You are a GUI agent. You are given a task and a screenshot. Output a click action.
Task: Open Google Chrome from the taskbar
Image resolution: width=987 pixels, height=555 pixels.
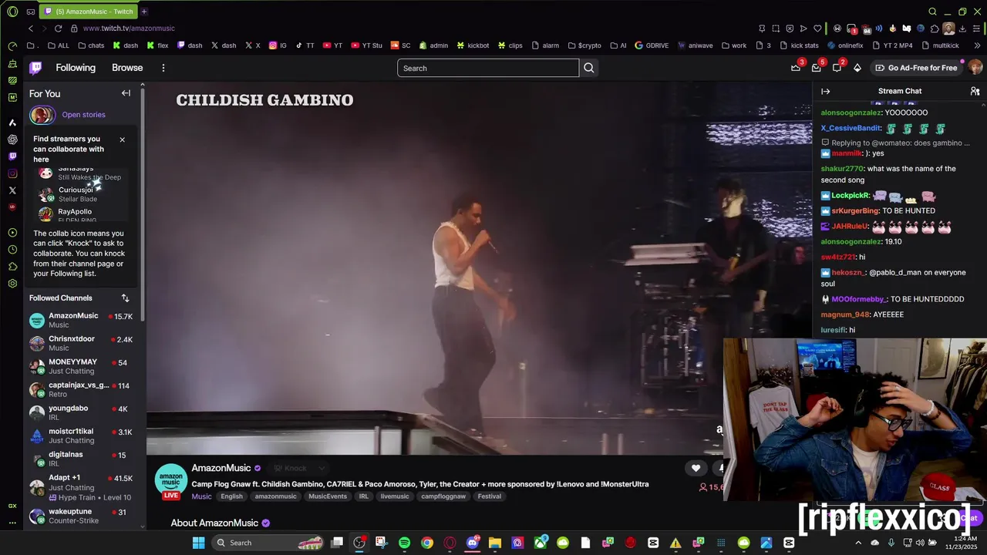tap(426, 543)
